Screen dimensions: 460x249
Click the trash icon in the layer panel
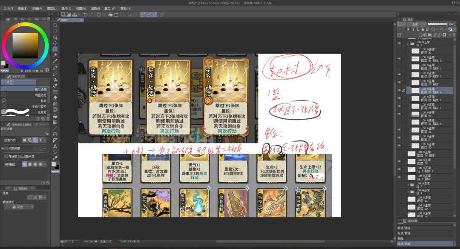454,34
